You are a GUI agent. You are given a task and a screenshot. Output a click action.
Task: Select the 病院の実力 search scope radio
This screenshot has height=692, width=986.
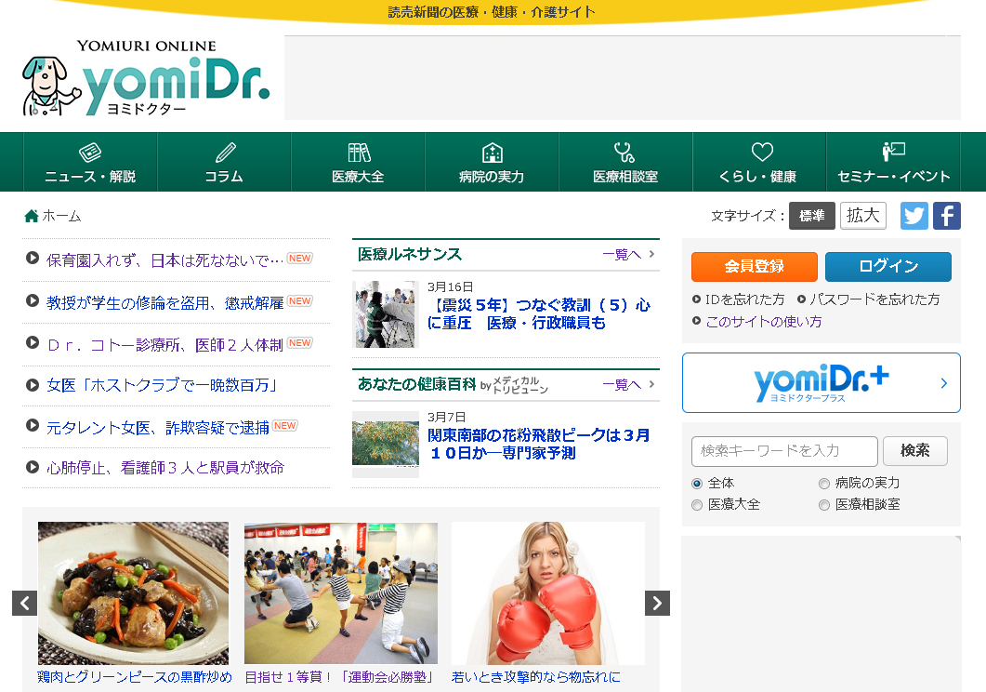pos(823,484)
